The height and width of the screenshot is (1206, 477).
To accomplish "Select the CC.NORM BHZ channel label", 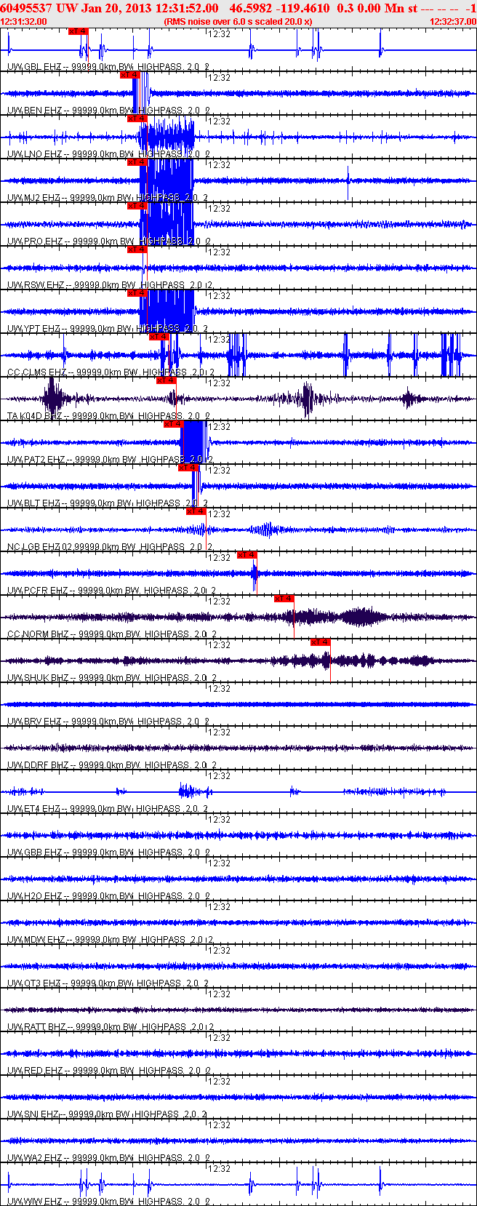I will point(39,634).
